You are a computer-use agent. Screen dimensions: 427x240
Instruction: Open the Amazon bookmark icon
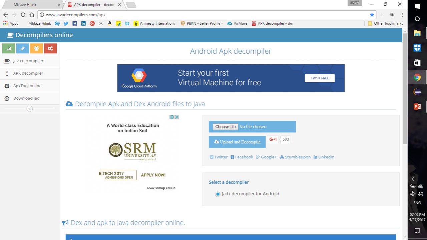pos(109,23)
